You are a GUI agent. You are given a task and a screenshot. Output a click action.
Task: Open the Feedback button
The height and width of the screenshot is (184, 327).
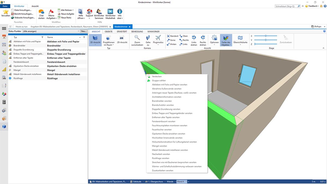click(x=311, y=6)
